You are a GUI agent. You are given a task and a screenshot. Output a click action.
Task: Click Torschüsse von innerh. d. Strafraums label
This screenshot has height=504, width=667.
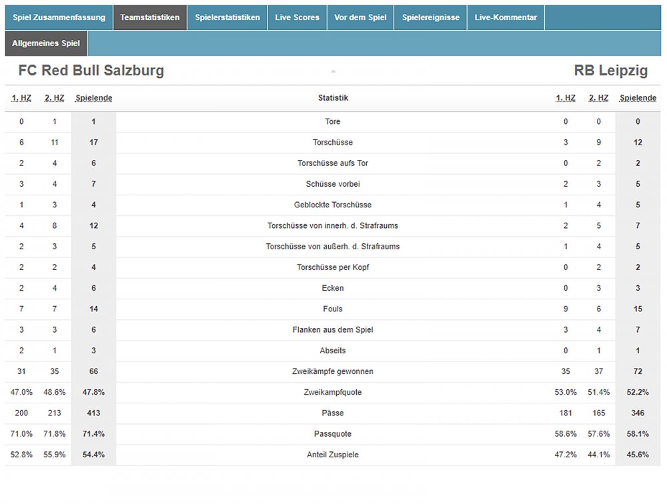point(333,226)
